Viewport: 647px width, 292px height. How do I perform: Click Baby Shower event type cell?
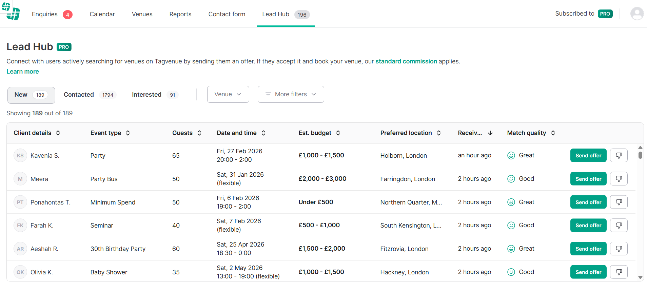click(109, 272)
